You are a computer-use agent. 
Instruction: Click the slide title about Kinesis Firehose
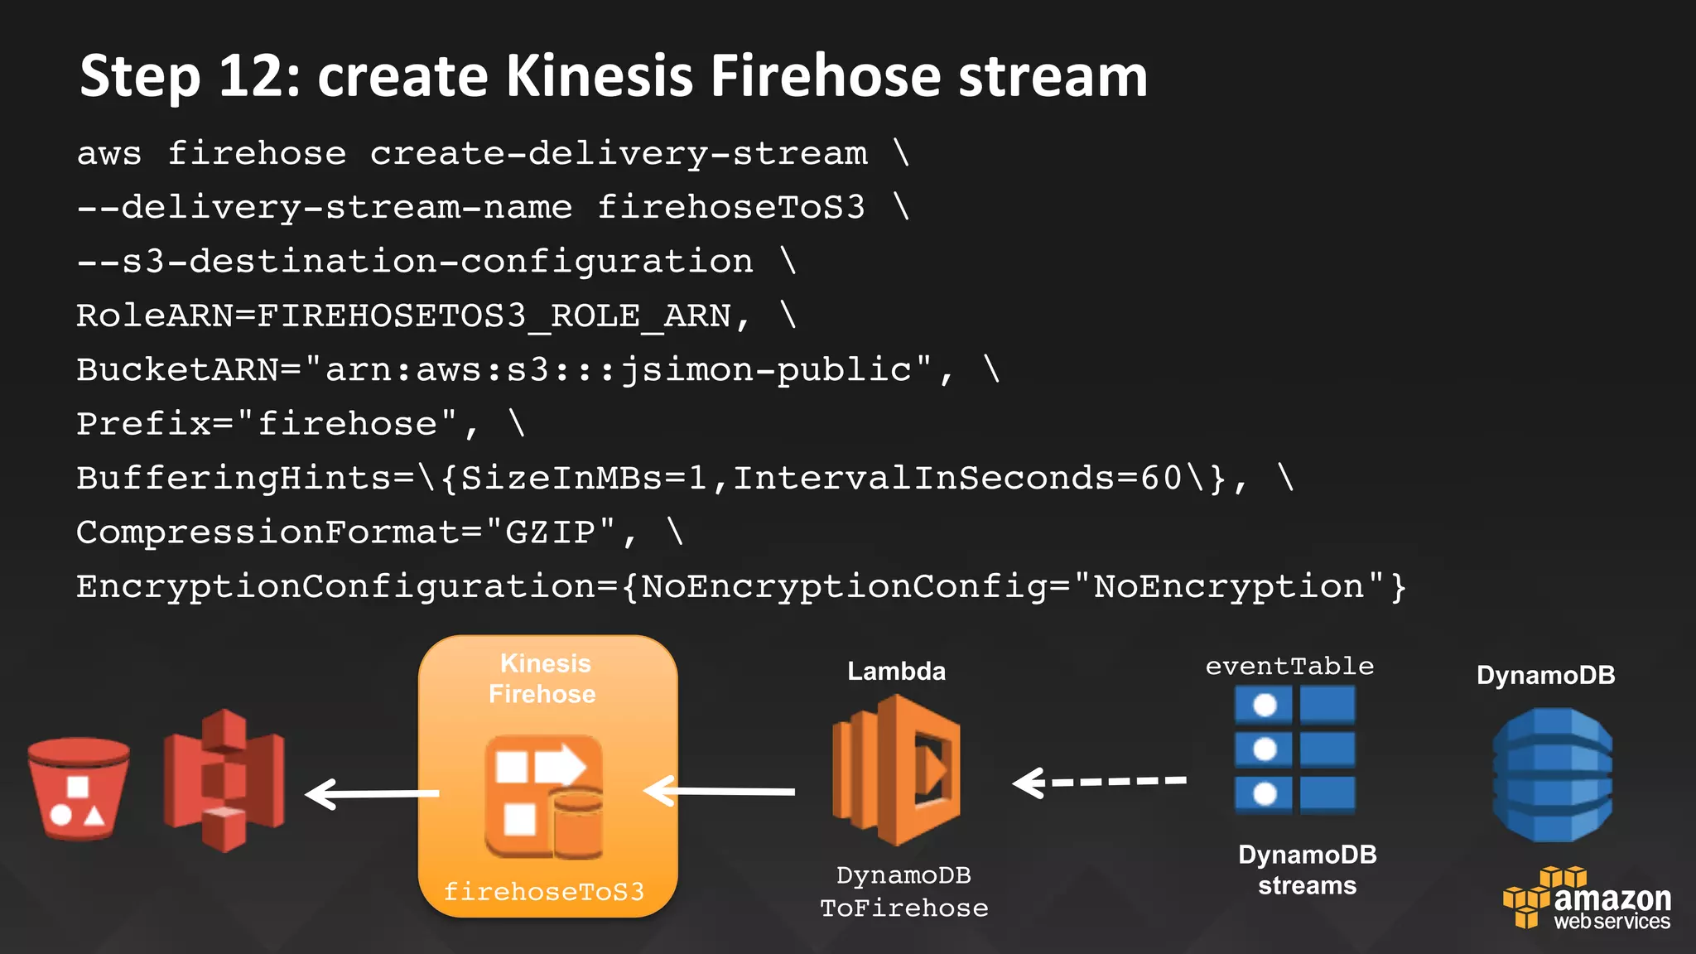613,76
